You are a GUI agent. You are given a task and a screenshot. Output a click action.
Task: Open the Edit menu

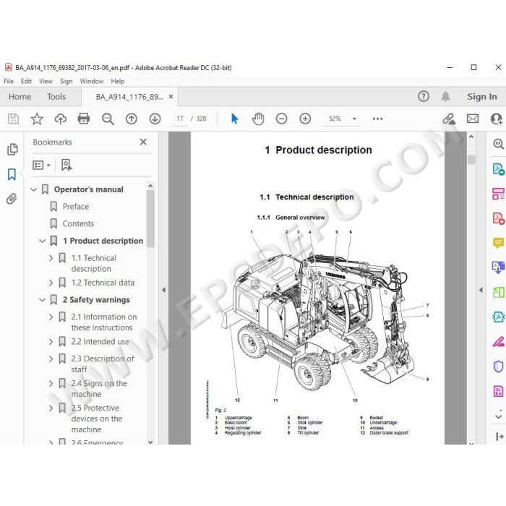coord(26,81)
